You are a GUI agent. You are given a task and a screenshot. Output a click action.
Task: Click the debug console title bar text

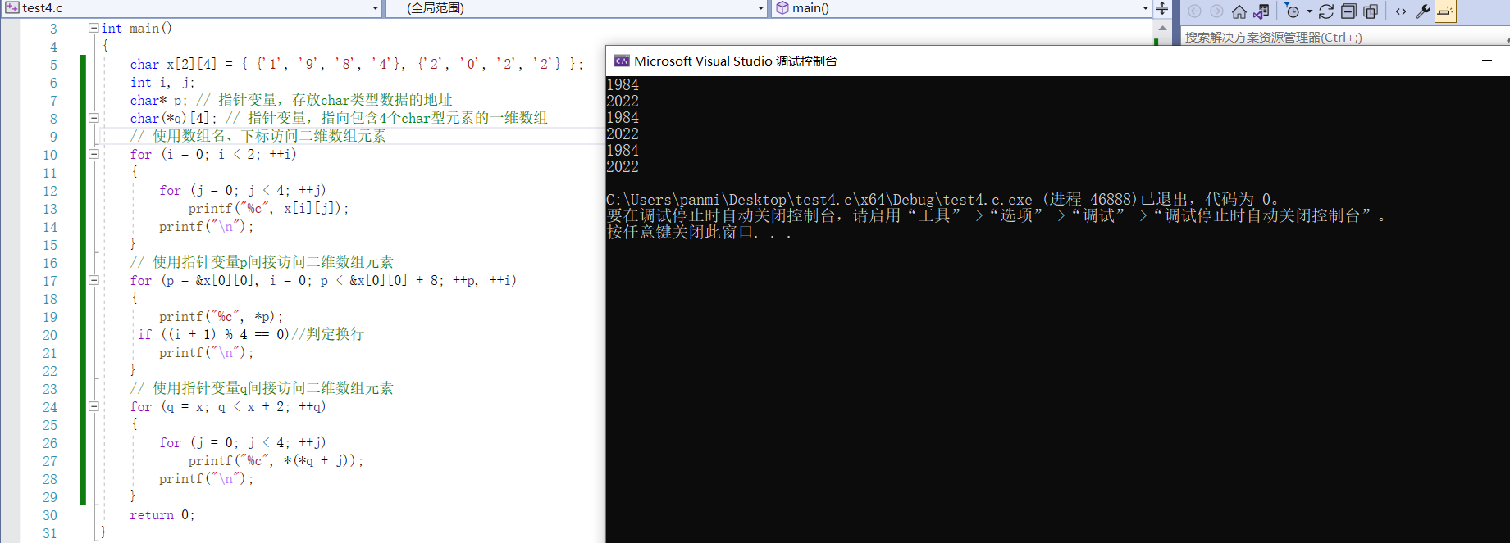point(736,61)
